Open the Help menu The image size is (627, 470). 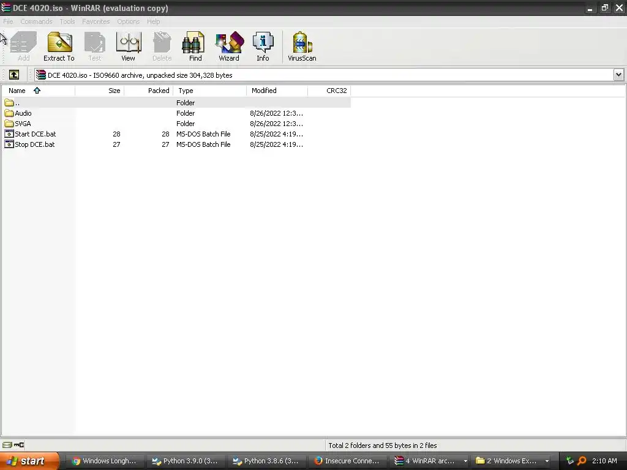(x=154, y=21)
